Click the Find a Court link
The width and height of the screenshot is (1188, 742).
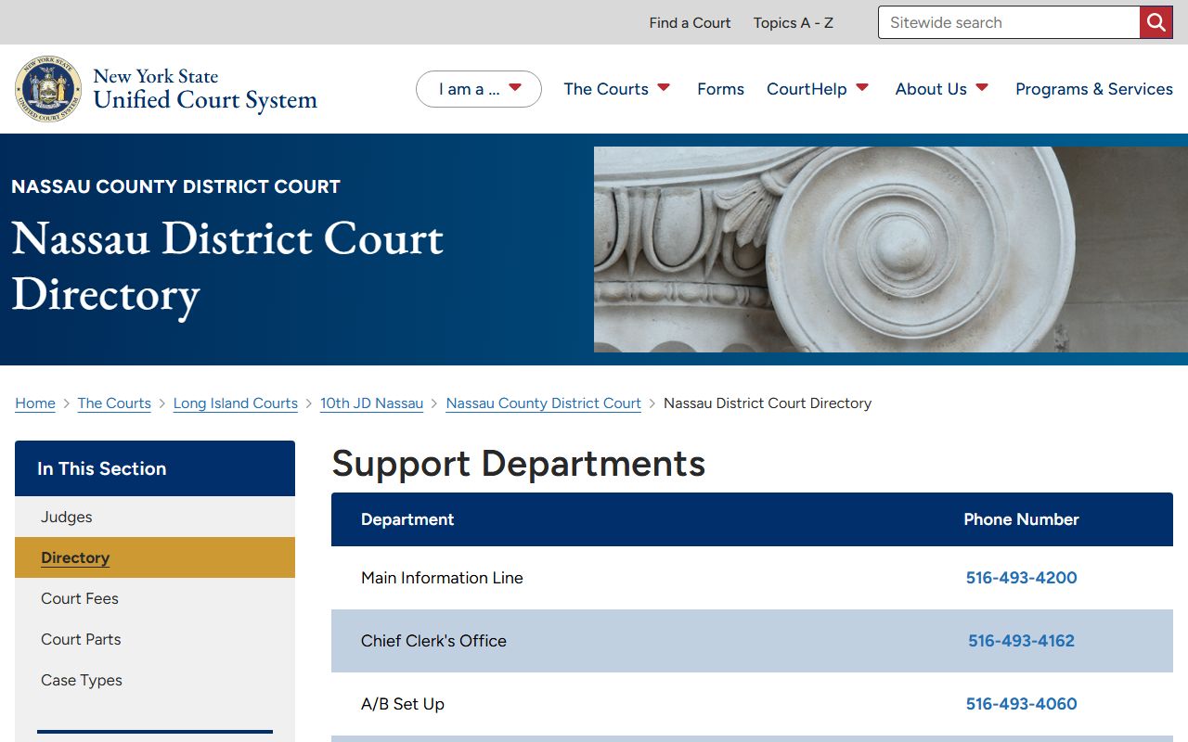click(690, 23)
